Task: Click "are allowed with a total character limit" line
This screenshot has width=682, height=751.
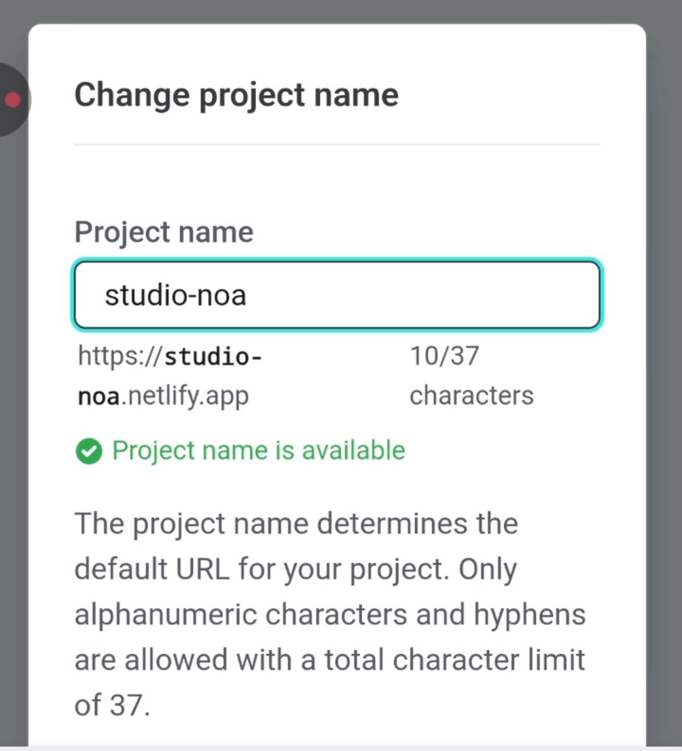Action: coord(330,659)
